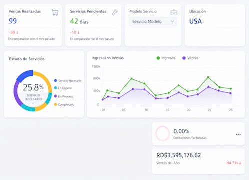Image resolution: width=249 pixels, height=180 pixels.
Task: Click the 20 x-axis label
Action: click(189, 110)
